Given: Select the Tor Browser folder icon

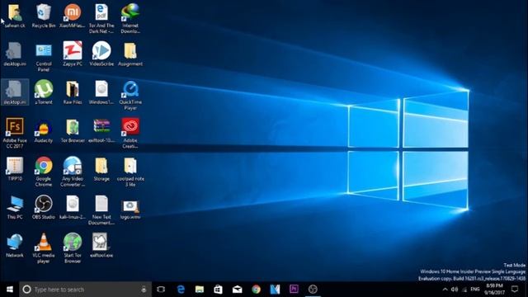Looking at the screenshot, I should [x=73, y=130].
